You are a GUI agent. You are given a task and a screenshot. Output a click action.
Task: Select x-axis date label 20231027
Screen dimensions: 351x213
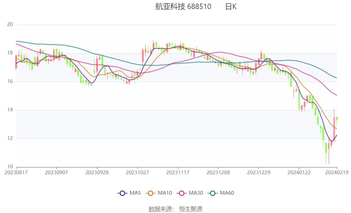(x=137, y=173)
